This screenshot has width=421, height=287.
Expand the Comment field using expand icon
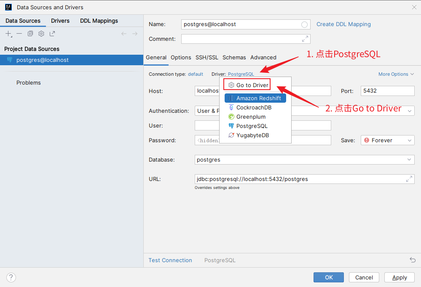pyautogui.click(x=305, y=39)
